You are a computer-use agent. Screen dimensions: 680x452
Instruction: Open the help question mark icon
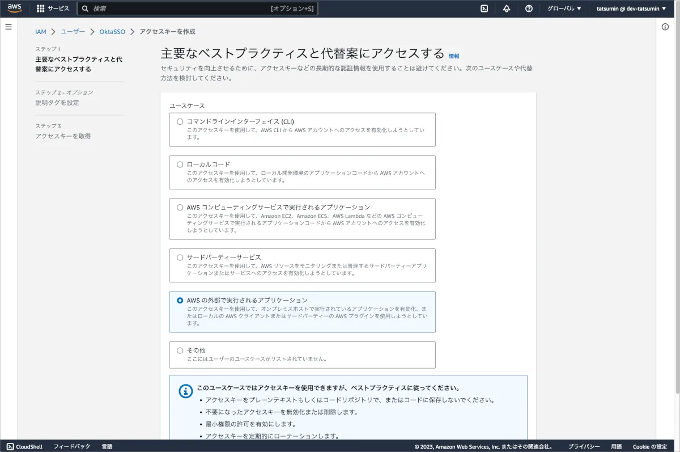[x=529, y=9]
